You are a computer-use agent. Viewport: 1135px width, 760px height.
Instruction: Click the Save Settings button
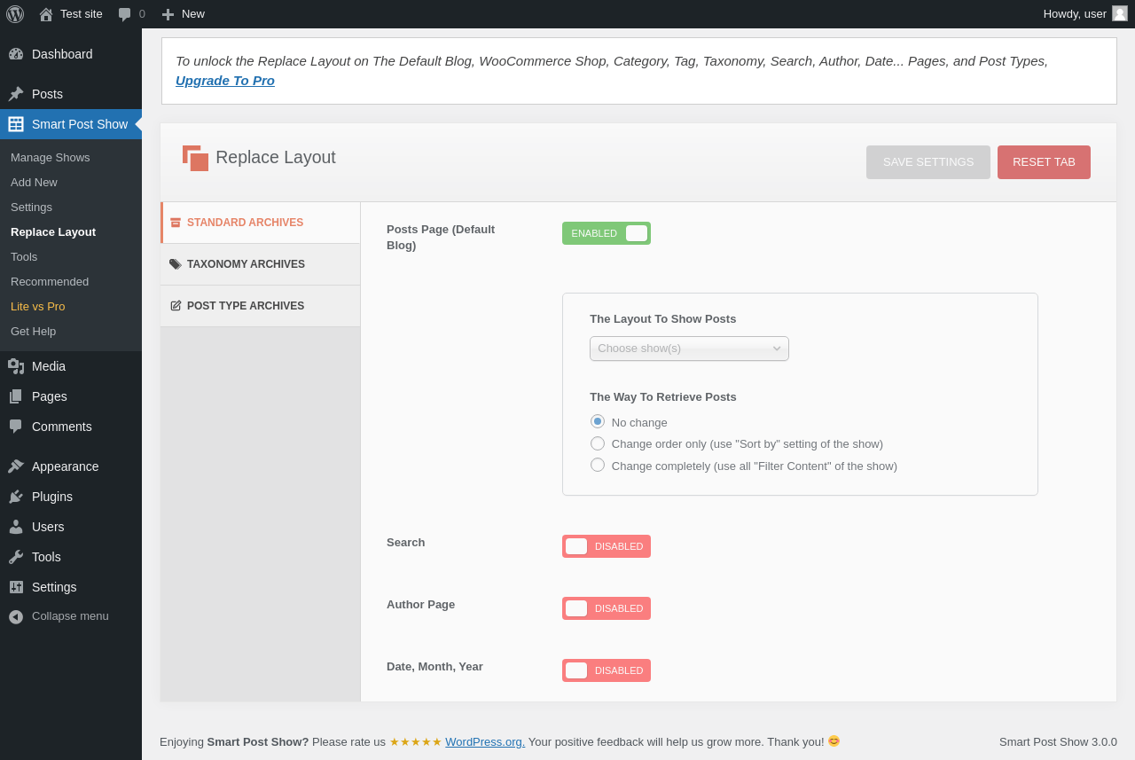coord(928,162)
